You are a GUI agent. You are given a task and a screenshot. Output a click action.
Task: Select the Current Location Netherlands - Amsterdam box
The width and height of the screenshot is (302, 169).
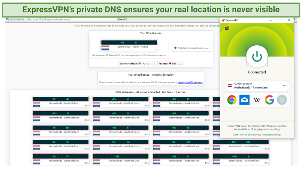point(257,86)
